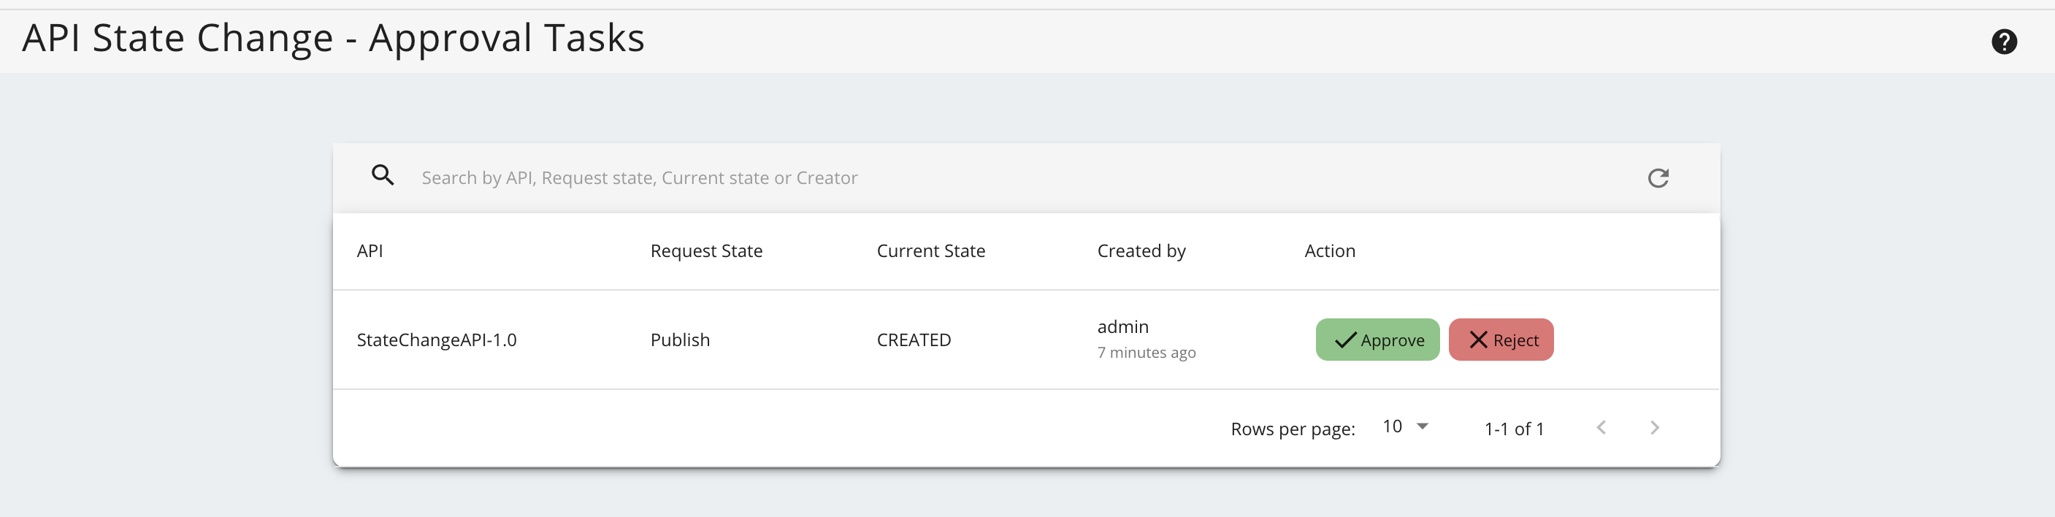Click the CREATED state cell
Image resolution: width=2055 pixels, height=517 pixels.
click(914, 341)
